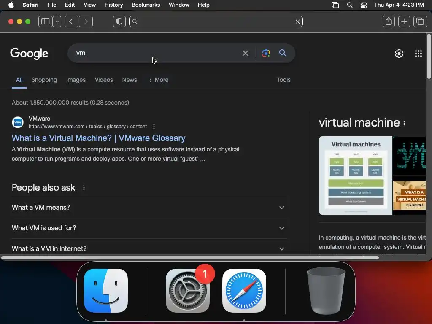Open options dots beside VMware URL
432x324 pixels.
coord(154,127)
